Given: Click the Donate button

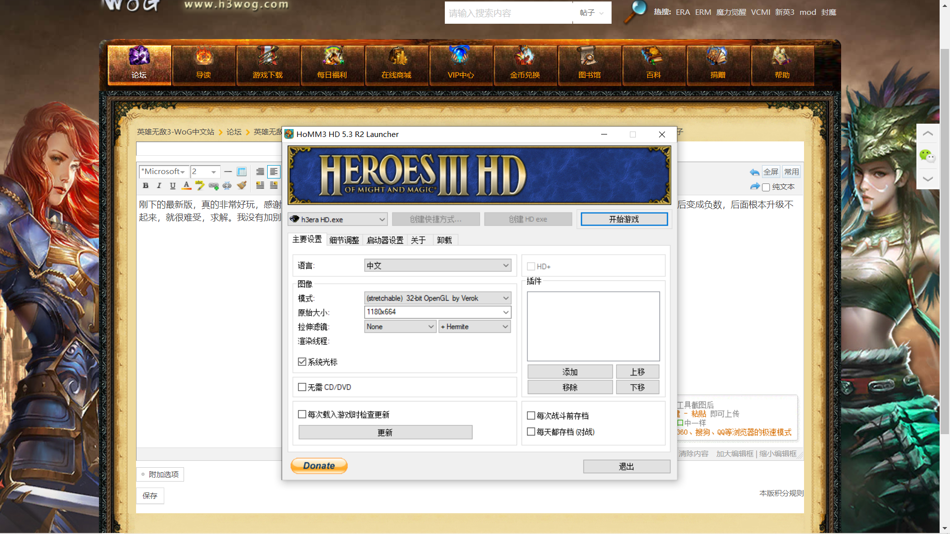Looking at the screenshot, I should click(x=319, y=466).
